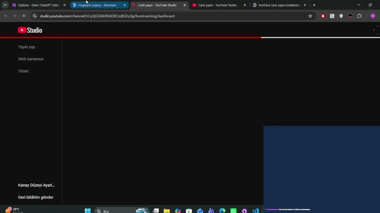Launch Copilot from the taskbar
380x213 pixels.
pos(178,211)
